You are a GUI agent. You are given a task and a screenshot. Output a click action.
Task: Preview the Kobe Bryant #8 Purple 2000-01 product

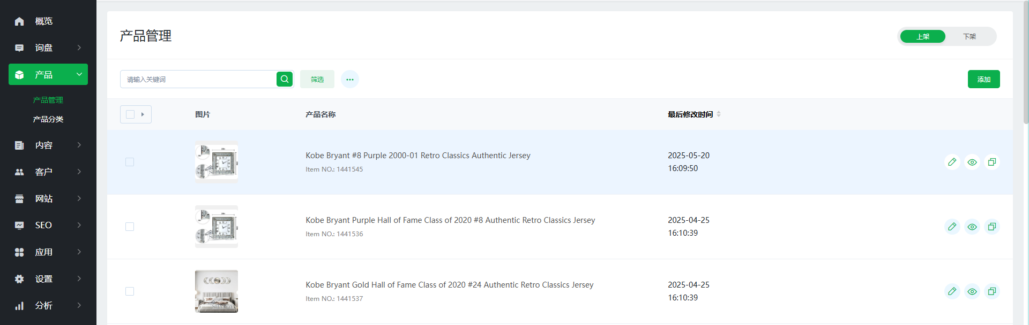pyautogui.click(x=972, y=162)
